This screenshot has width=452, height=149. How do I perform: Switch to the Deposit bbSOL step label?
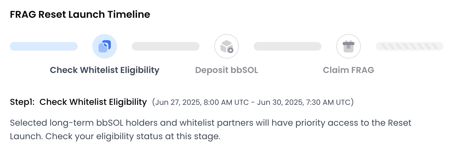[227, 70]
